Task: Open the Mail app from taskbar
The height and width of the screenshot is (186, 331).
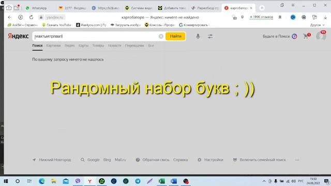Action: tap(66, 181)
